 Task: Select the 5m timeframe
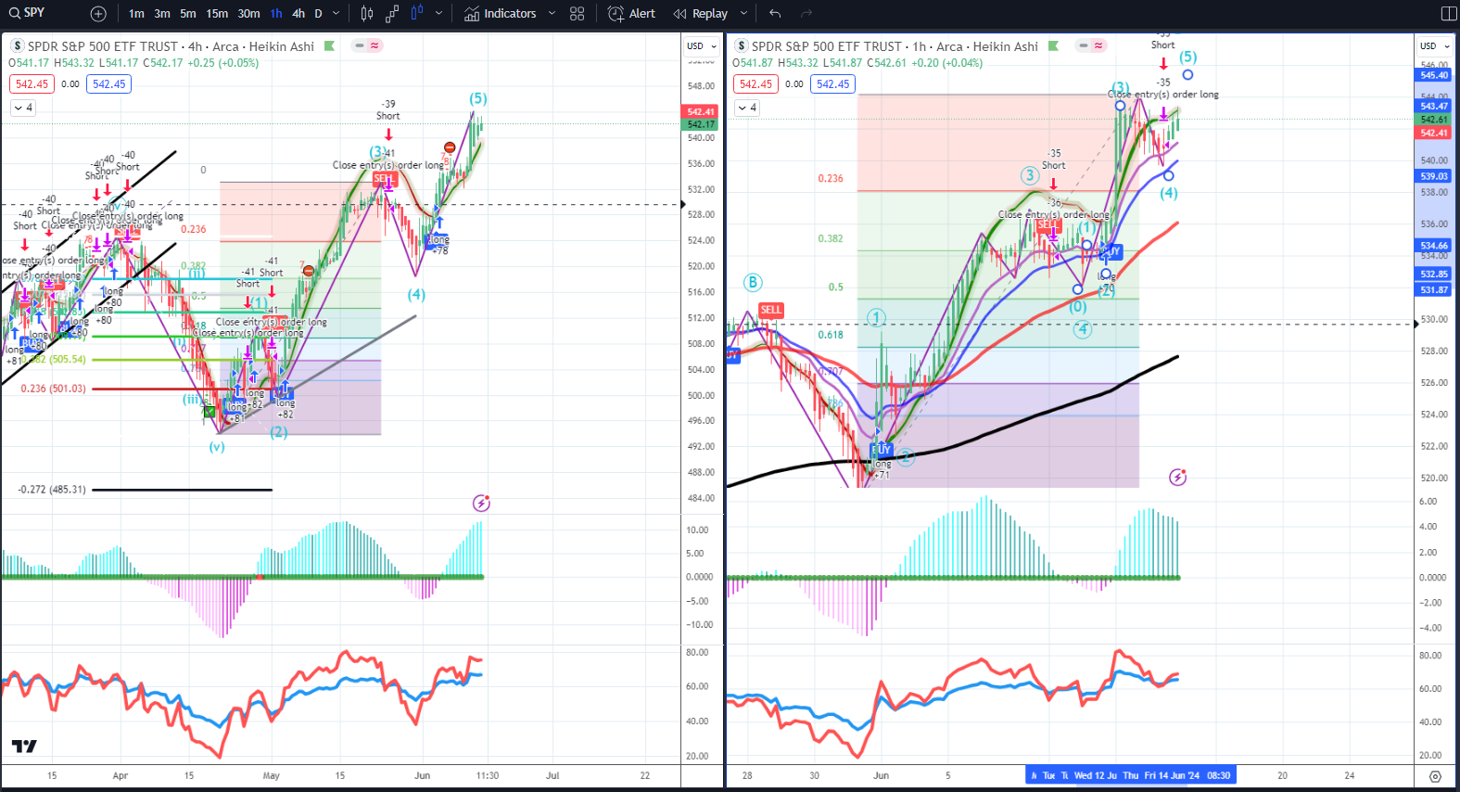pos(188,14)
